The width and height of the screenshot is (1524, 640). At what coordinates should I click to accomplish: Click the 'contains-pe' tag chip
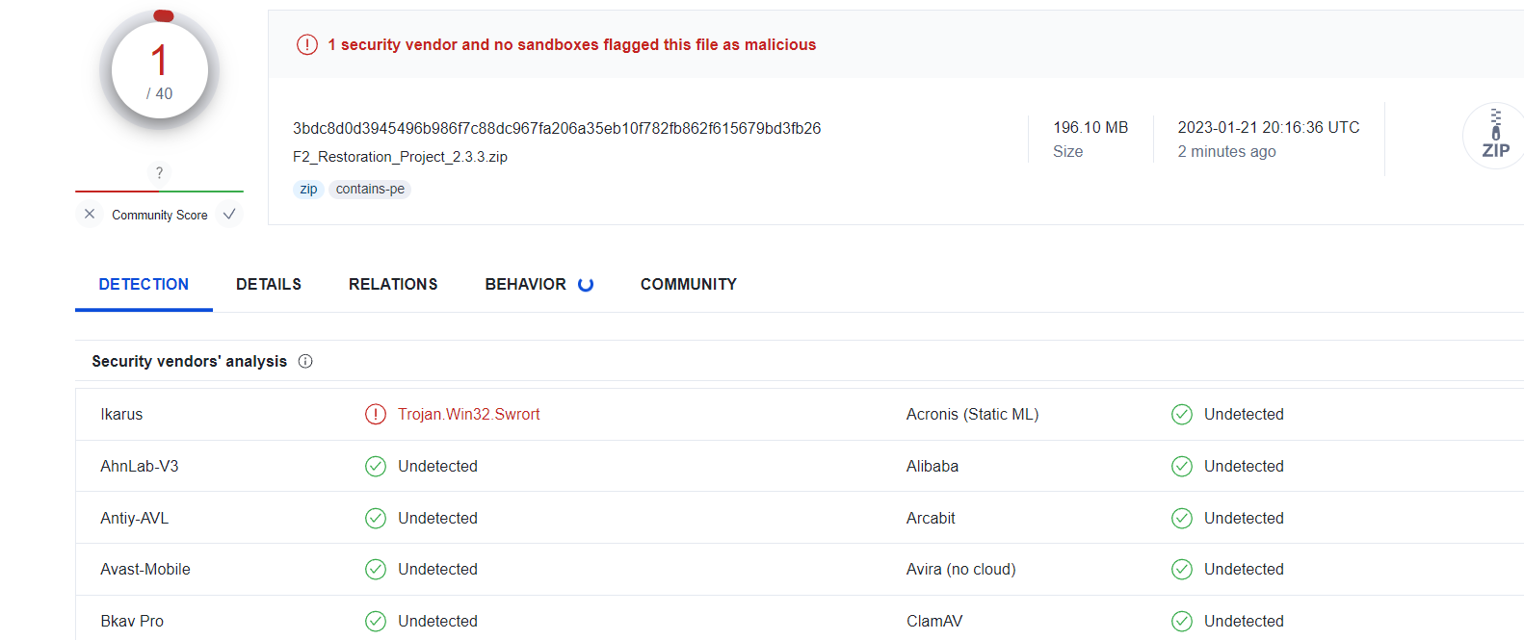coord(370,190)
